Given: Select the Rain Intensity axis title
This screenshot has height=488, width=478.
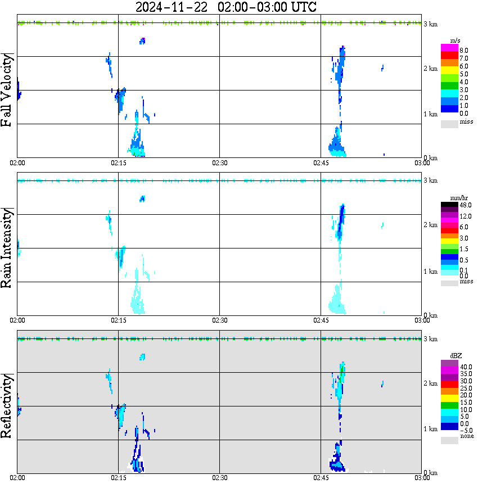Looking at the screenshot, I should pos(7,248).
